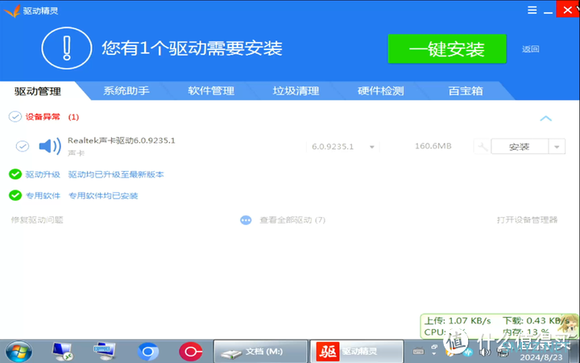
Task: Click the 您有1个驱动需要安装 headline
Action: click(x=192, y=48)
